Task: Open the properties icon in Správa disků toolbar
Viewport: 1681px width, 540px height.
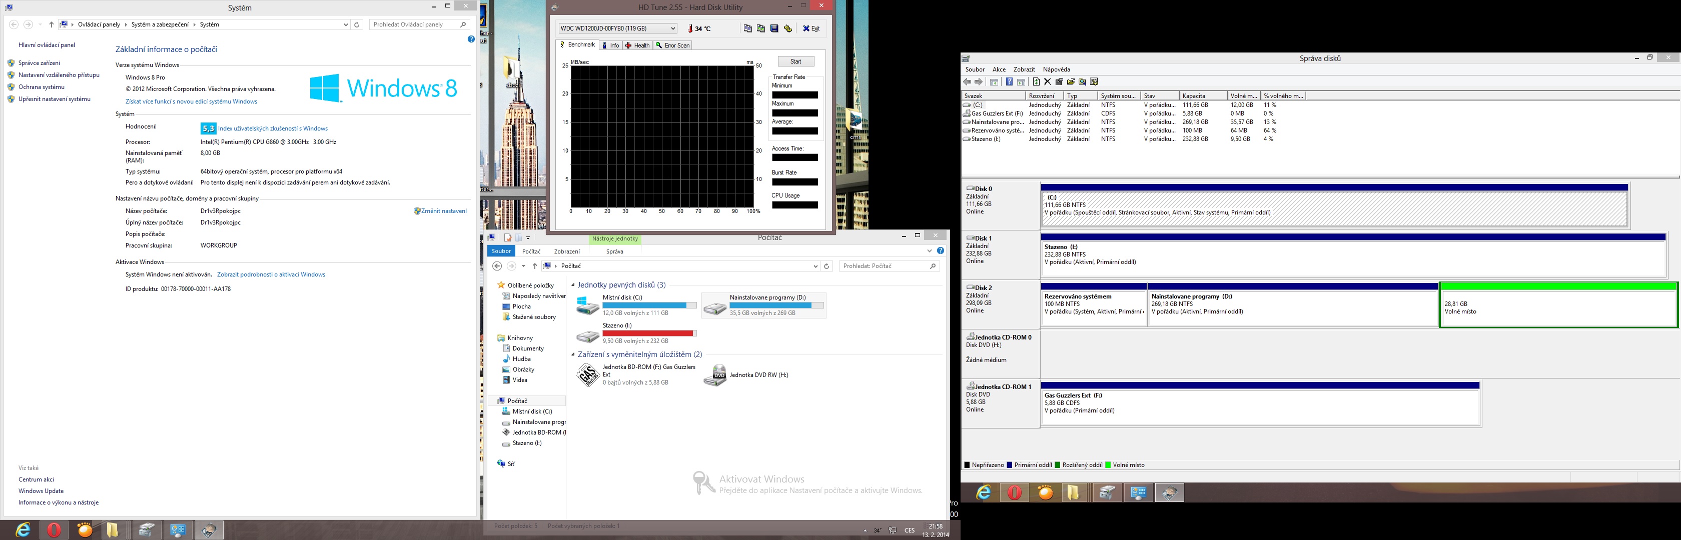Action: 1059,81
